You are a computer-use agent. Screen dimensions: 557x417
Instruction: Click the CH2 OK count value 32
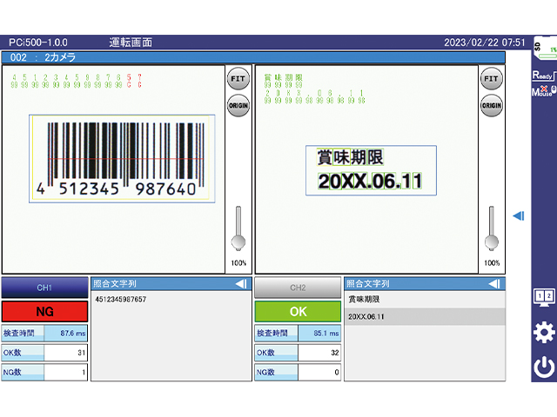[319, 353]
